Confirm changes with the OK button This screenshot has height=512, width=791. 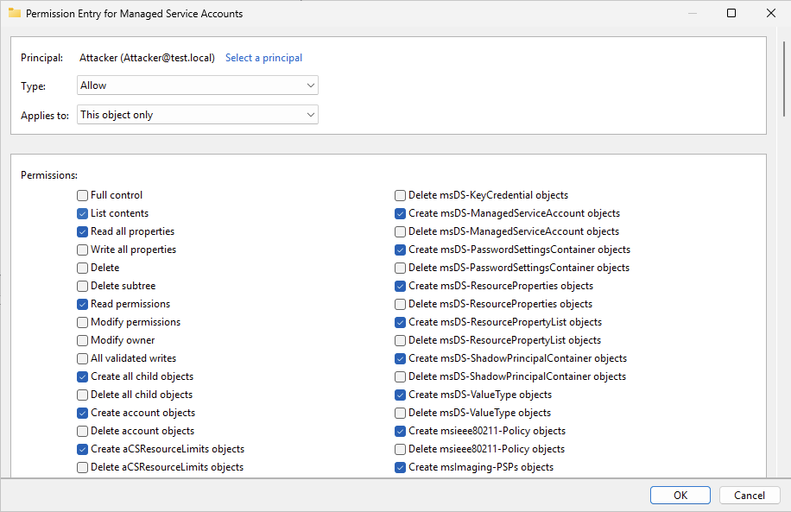[x=680, y=495]
